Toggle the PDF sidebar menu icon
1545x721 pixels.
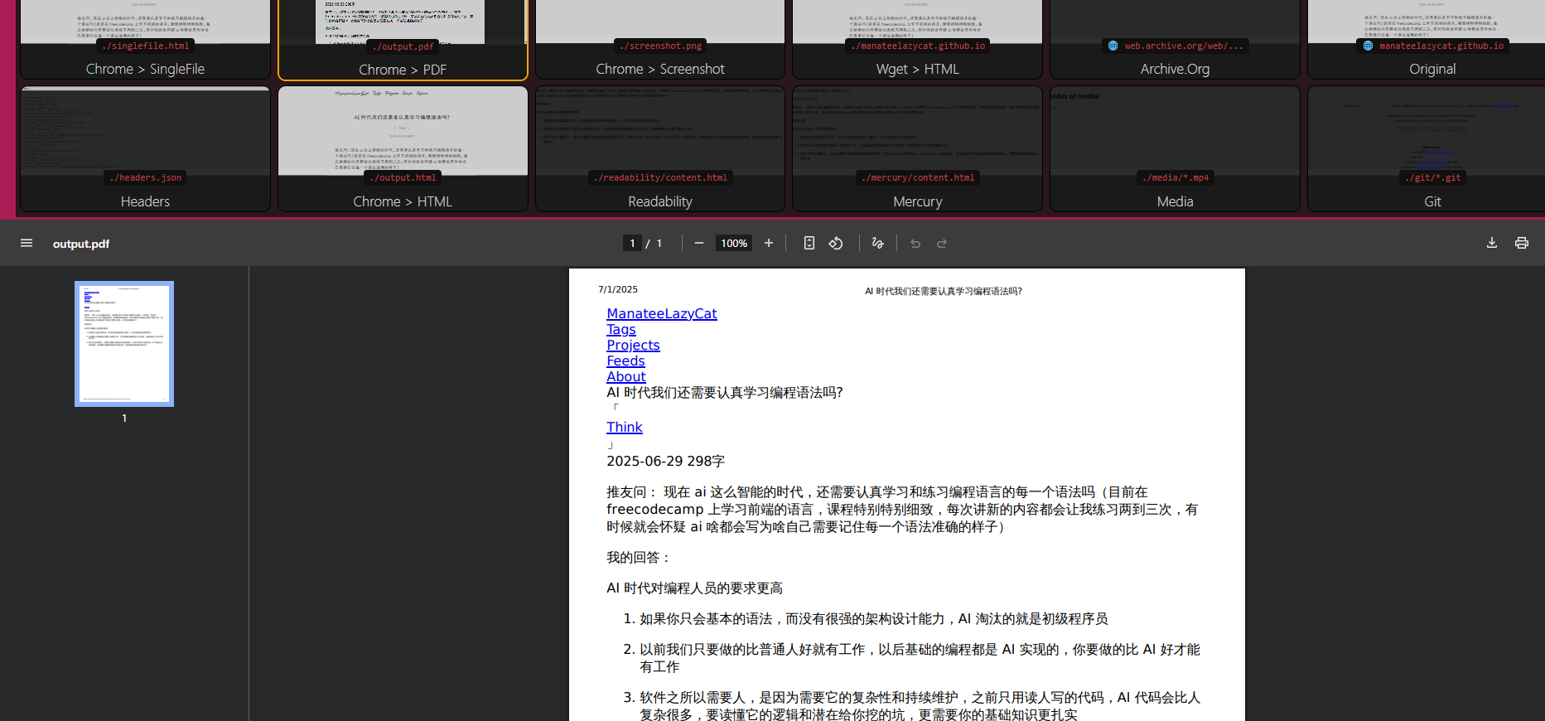[27, 243]
